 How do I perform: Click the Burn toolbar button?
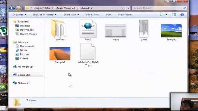coord(109,14)
